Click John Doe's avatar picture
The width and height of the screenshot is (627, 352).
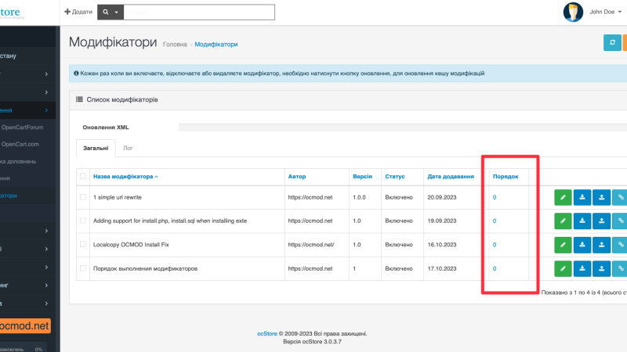point(573,12)
